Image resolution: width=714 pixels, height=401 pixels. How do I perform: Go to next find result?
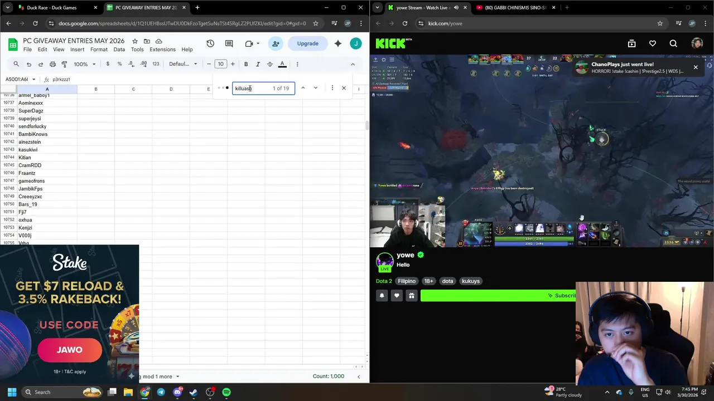[x=316, y=88]
